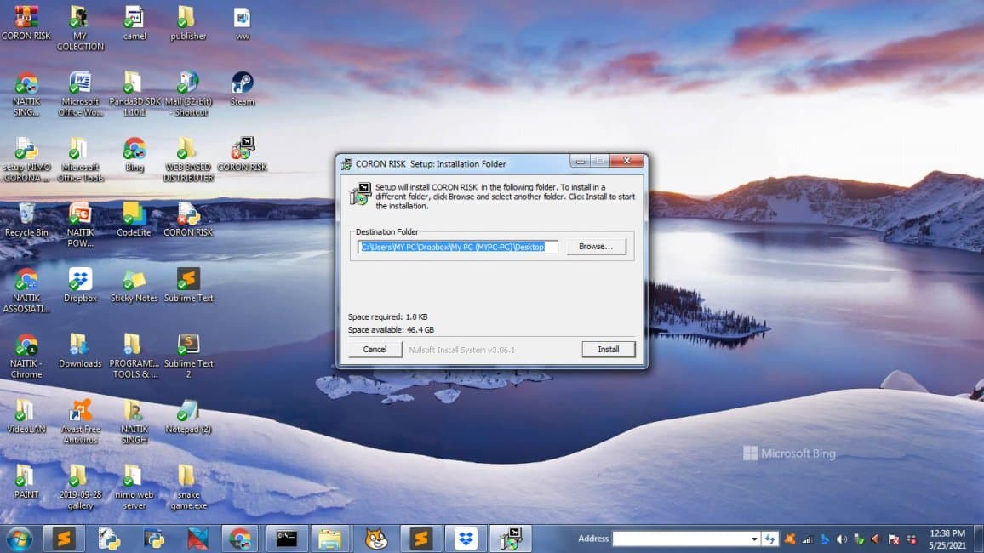This screenshot has height=553, width=984.
Task: Select the Steam desktop icon
Action: (243, 88)
